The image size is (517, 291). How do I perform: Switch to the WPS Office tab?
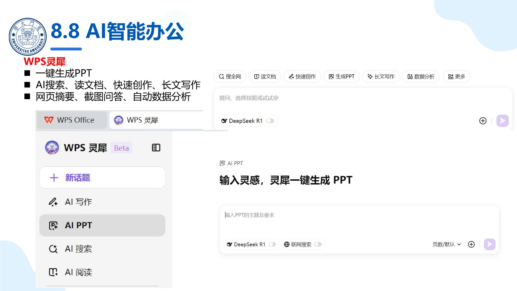[72, 120]
